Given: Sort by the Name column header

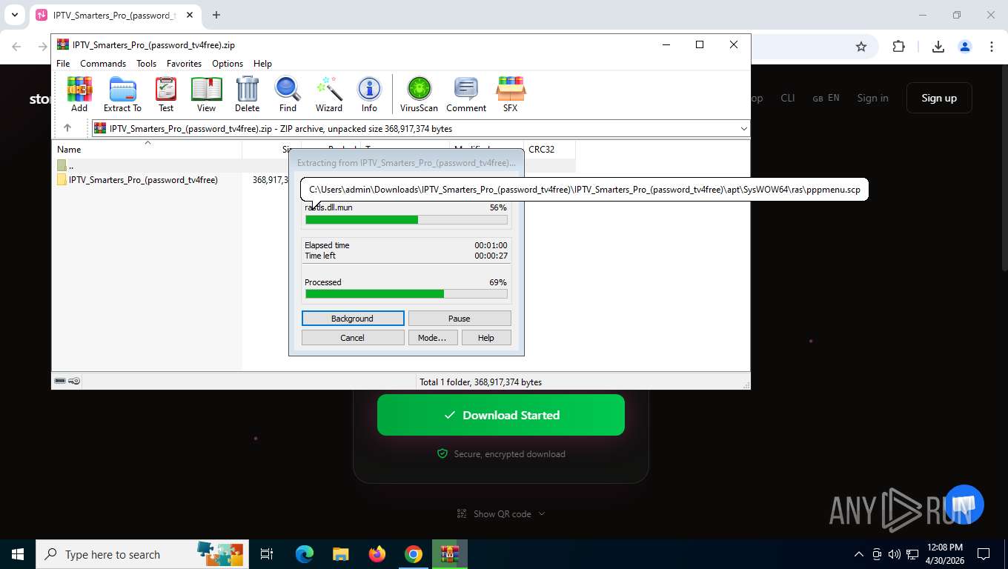Looking at the screenshot, I should coord(147,149).
